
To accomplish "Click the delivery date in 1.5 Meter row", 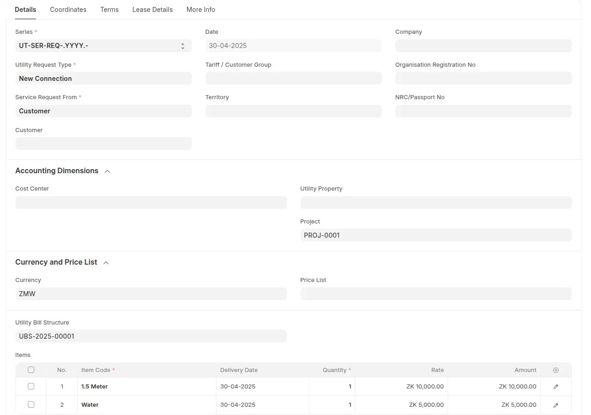I will pyautogui.click(x=263, y=387).
